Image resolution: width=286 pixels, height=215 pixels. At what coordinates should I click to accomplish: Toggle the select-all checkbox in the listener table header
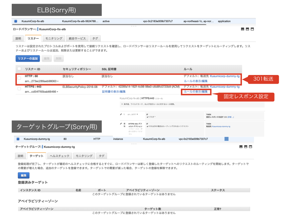click(x=19, y=69)
